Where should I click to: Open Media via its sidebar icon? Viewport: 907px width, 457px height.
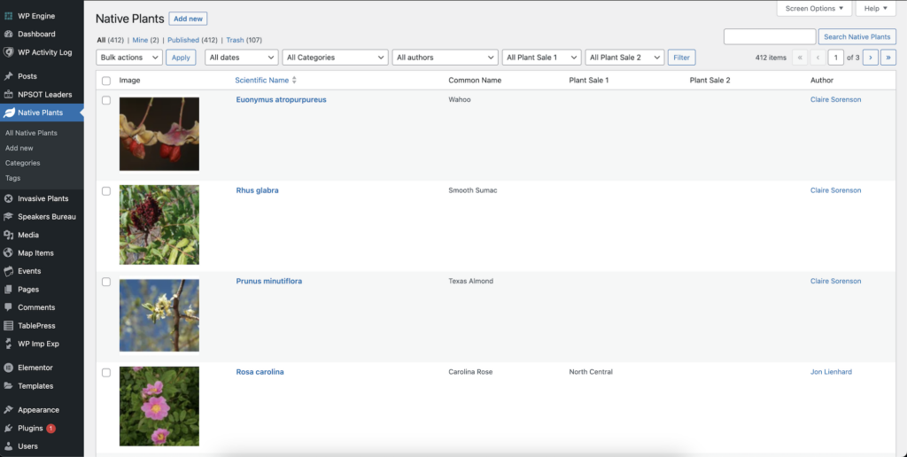(x=8, y=235)
